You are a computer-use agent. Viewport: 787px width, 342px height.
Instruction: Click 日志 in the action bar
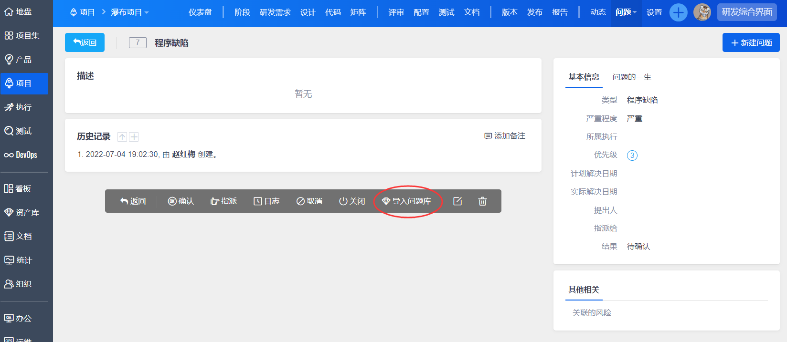266,201
